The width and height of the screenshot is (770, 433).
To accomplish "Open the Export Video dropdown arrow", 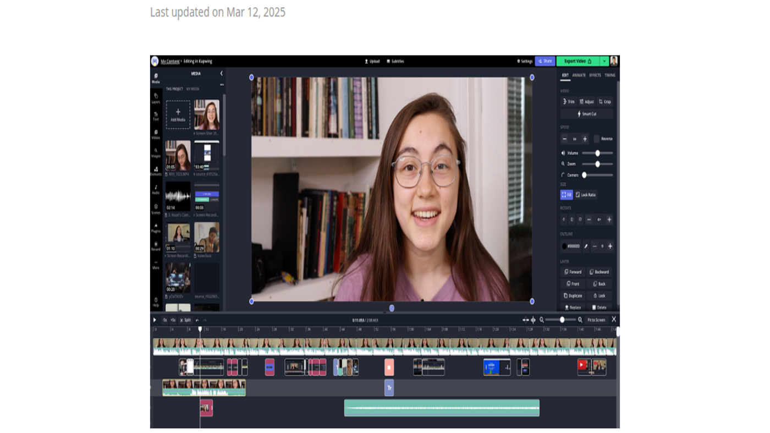I will pyautogui.click(x=604, y=61).
